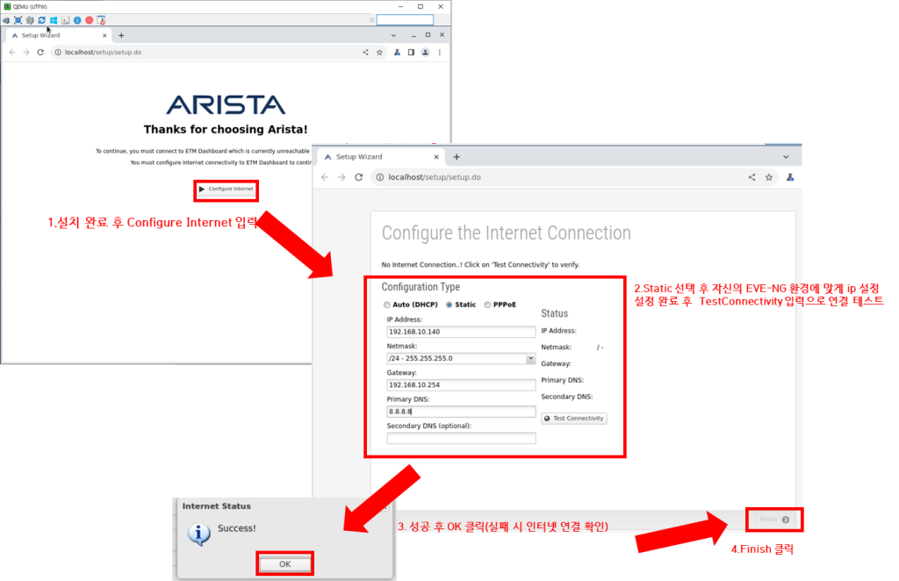Click OK in Internet Status dialog
This screenshot has height=581, width=899.
285,564
